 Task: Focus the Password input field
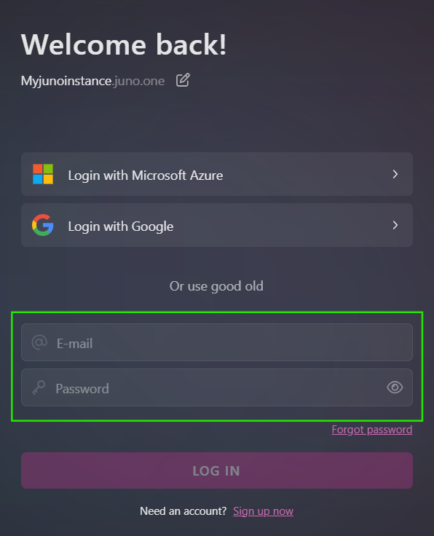point(217,387)
